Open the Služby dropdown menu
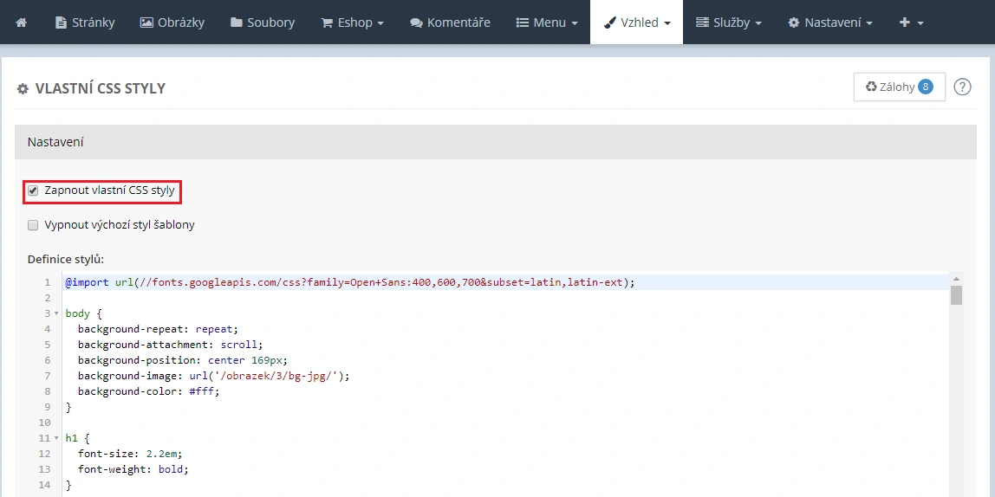This screenshot has width=995, height=497. pos(728,23)
